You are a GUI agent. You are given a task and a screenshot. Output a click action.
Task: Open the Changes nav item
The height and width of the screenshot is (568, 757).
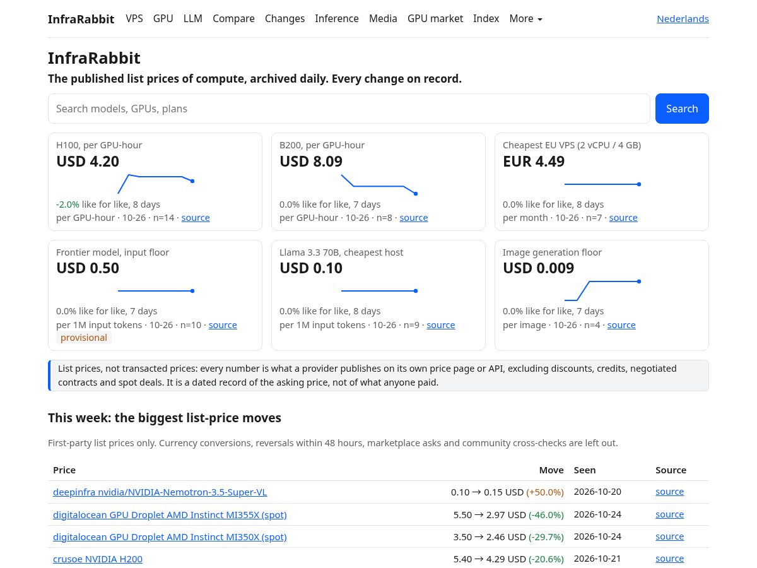pos(285,19)
